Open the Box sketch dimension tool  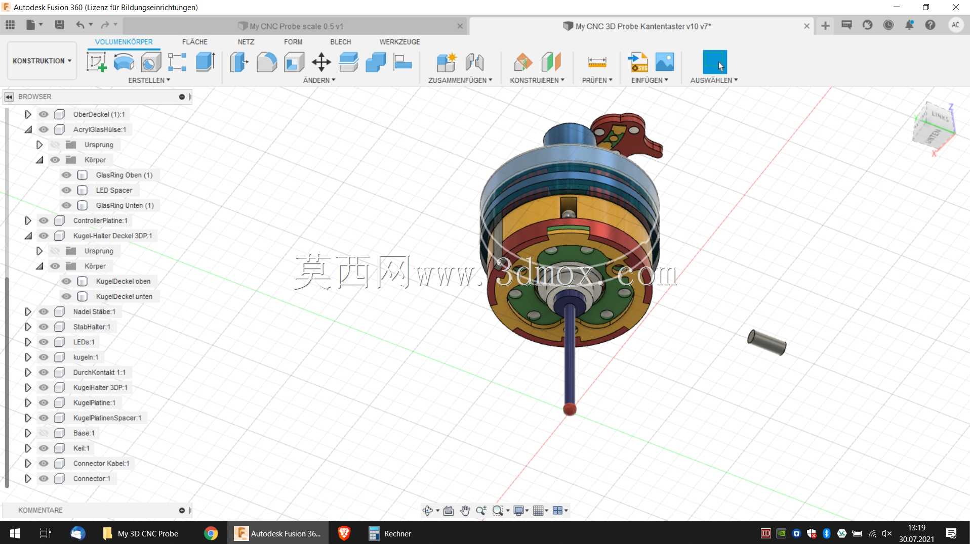pos(177,62)
